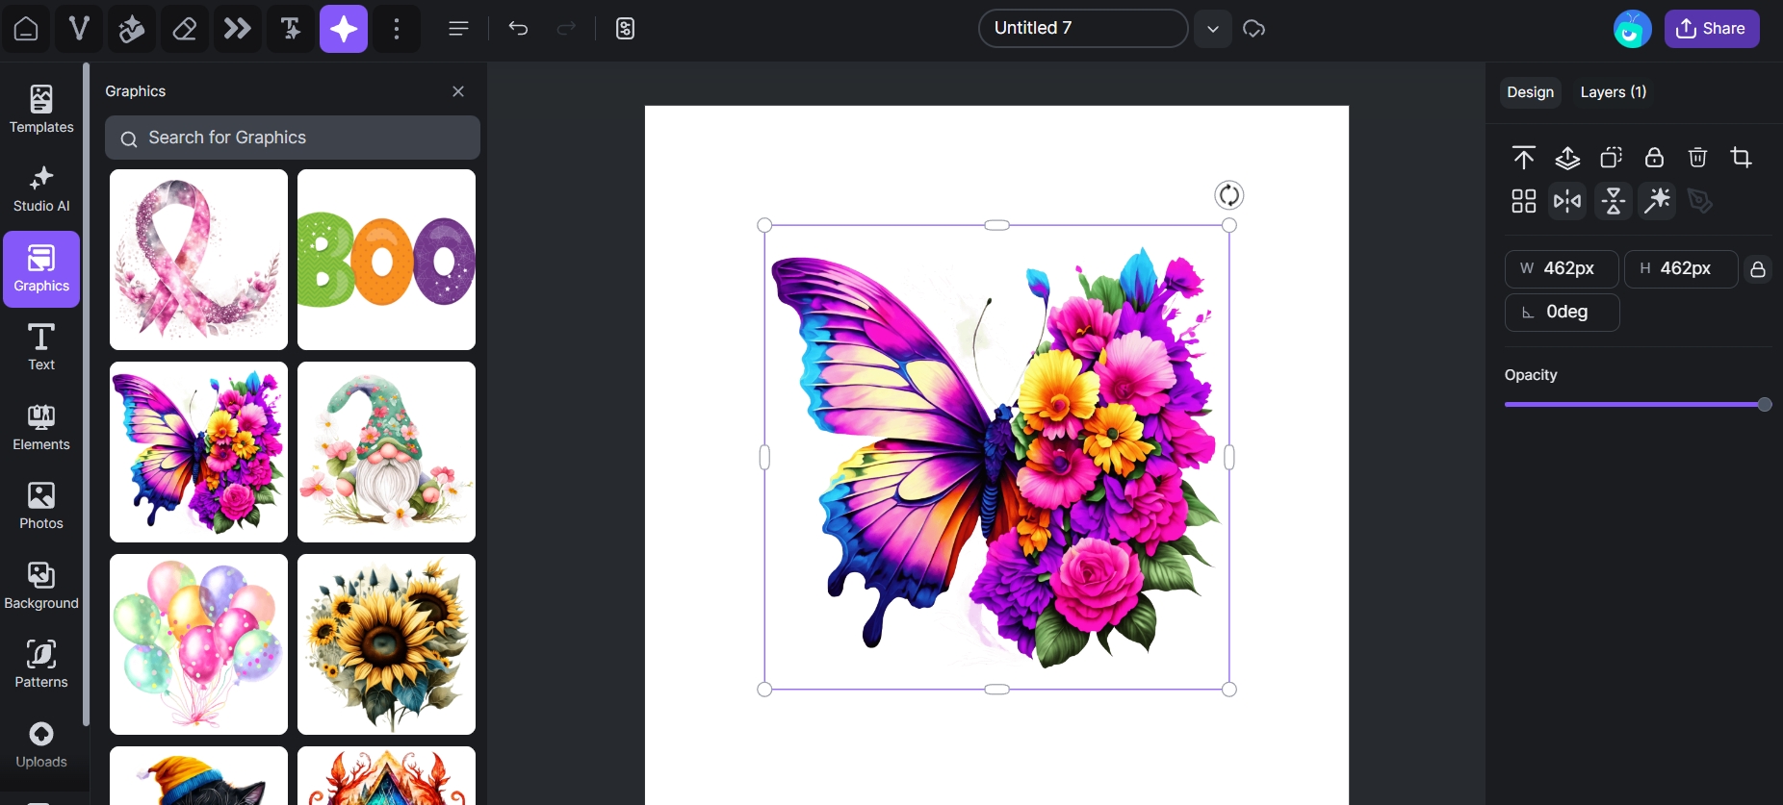Image resolution: width=1783 pixels, height=805 pixels.
Task: Toggle the element lock in Design panel
Action: coord(1654,158)
